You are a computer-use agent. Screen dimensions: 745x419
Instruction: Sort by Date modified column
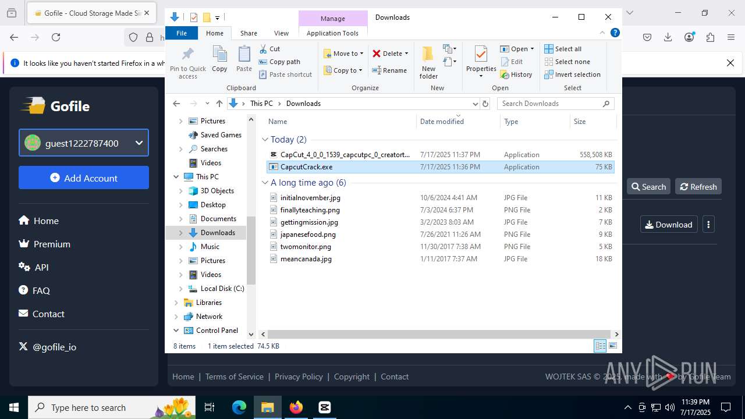(x=458, y=122)
